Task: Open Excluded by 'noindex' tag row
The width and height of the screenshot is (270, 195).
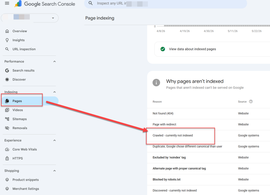Action: (x=209, y=157)
